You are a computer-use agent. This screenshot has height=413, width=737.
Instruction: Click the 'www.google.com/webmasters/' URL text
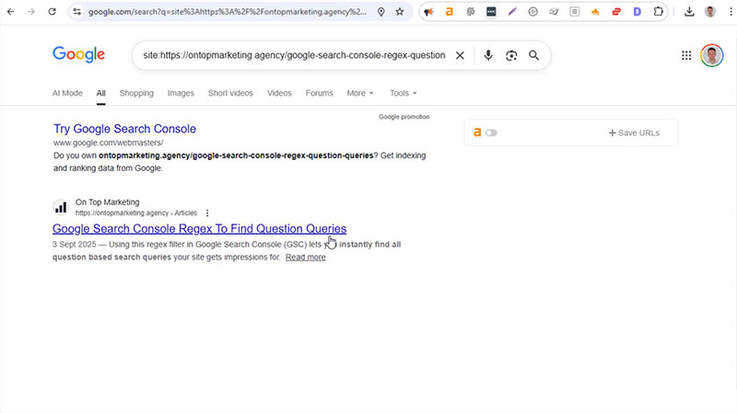pos(108,143)
